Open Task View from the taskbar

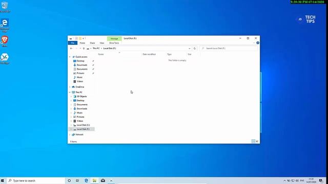coord(77,180)
